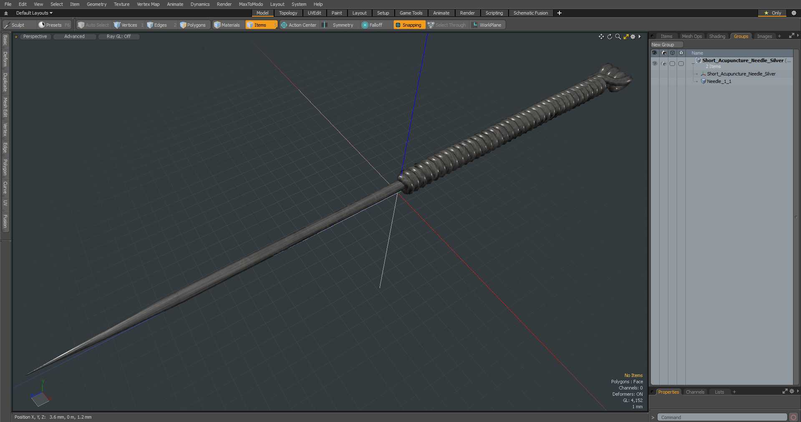Switch to the Lists tab
The image size is (801, 422).
(719, 392)
